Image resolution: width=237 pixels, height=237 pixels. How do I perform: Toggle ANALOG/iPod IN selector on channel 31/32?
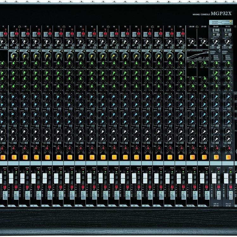point(230,47)
